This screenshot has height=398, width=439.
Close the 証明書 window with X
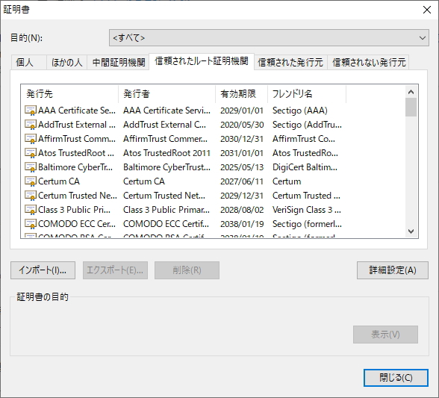427,10
